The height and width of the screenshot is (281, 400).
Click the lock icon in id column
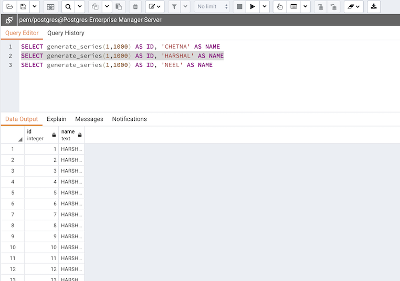tap(54, 135)
